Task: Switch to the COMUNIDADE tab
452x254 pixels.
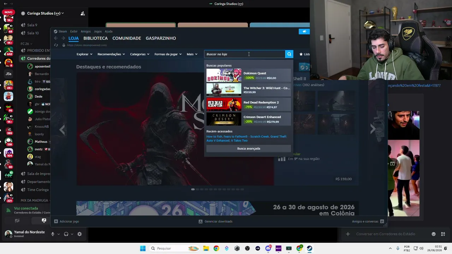Action: click(x=127, y=38)
